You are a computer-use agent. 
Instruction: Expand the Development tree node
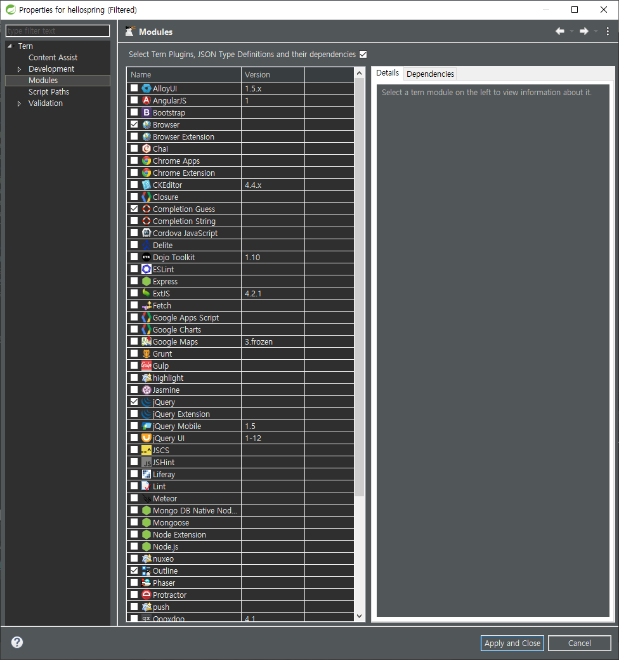19,69
